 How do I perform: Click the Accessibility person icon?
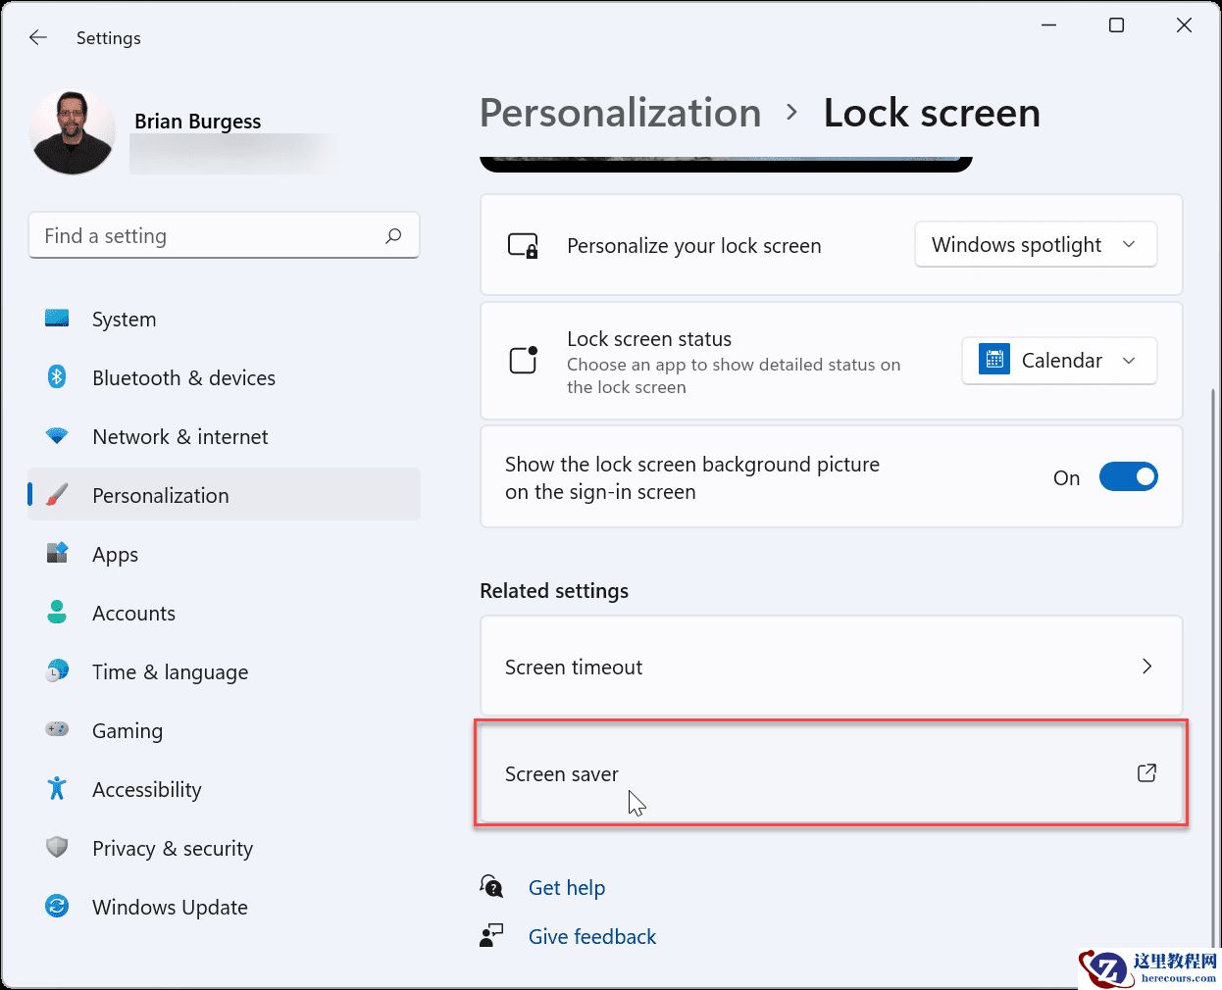tap(57, 789)
